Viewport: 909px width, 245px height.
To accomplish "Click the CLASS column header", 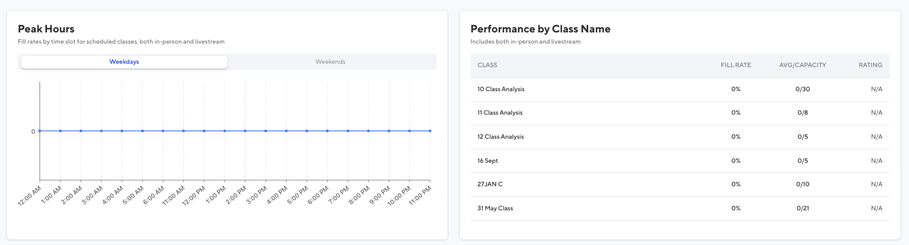I will pos(487,65).
